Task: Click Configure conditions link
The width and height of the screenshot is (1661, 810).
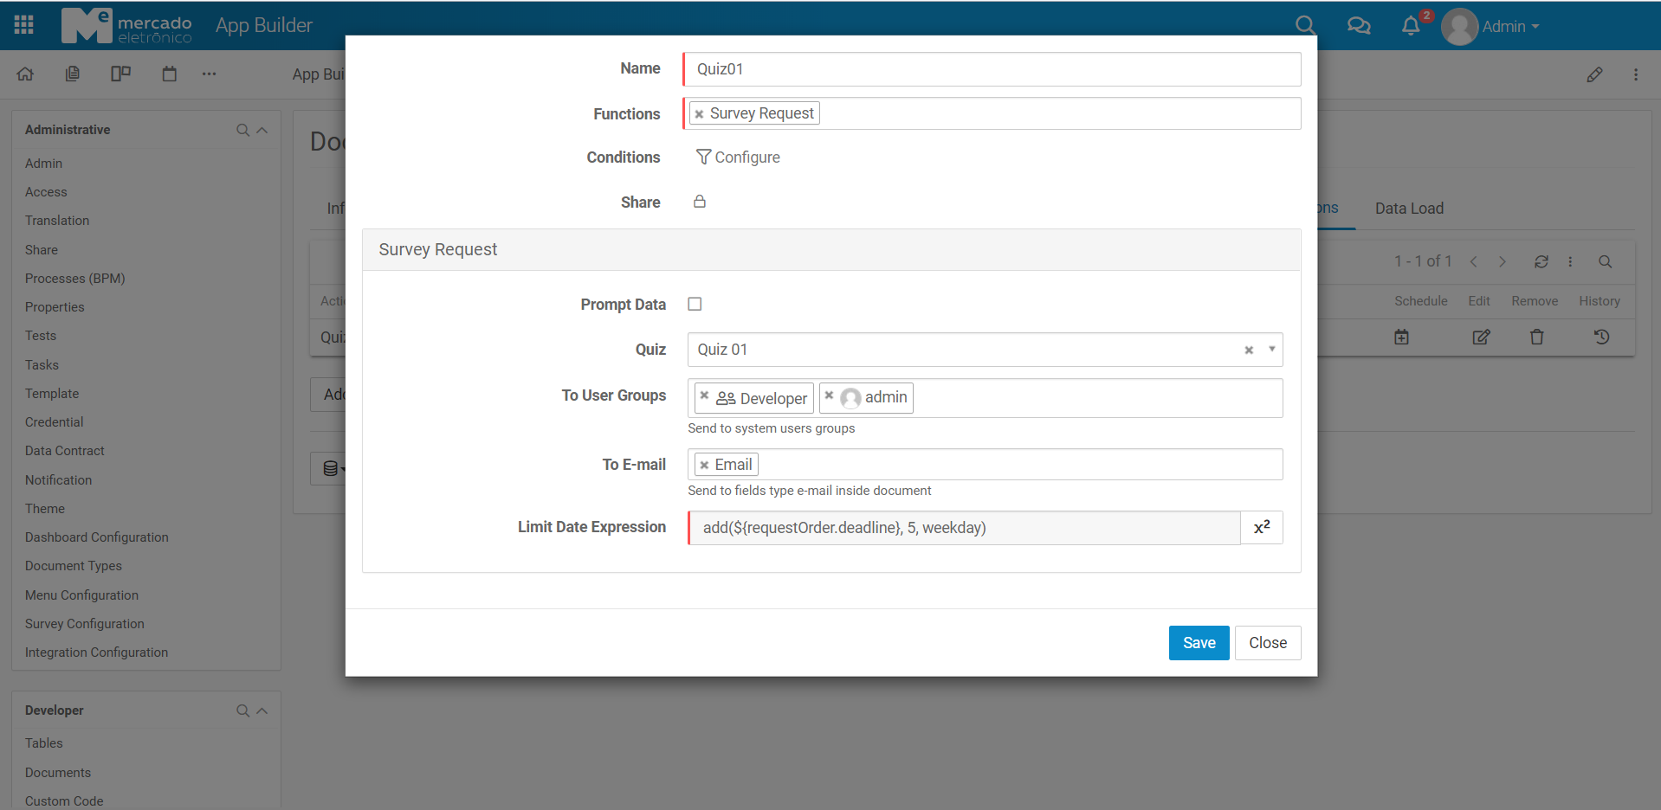Action: click(739, 157)
